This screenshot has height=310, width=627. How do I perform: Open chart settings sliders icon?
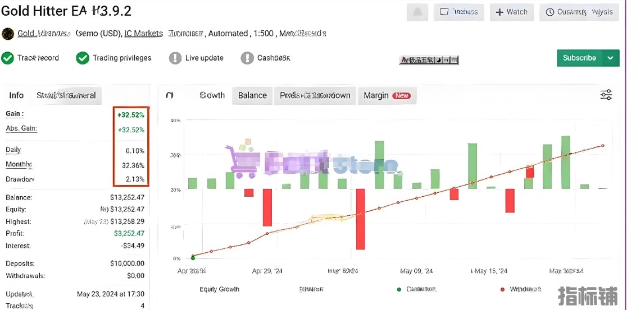click(606, 95)
